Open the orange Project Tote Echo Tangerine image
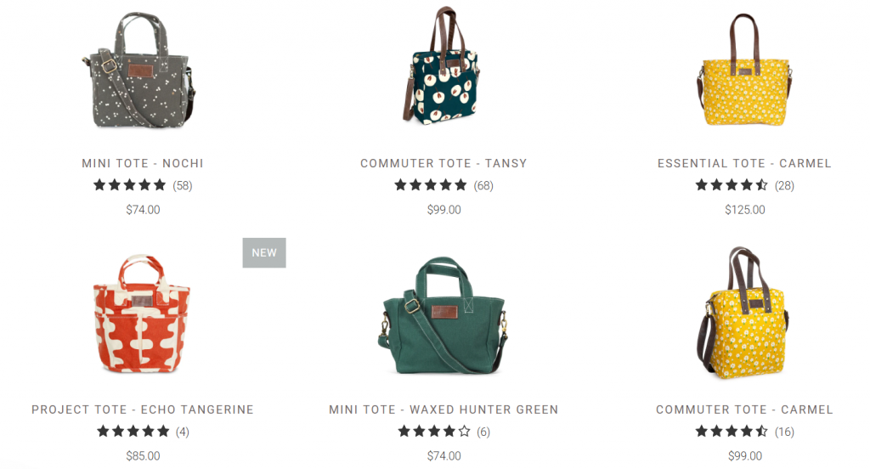The width and height of the screenshot is (870, 469). [142, 314]
